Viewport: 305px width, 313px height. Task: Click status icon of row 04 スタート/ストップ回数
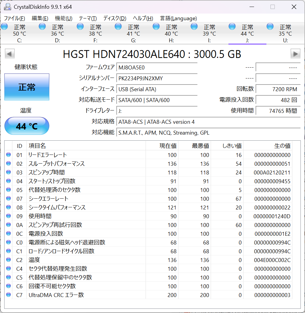8,181
